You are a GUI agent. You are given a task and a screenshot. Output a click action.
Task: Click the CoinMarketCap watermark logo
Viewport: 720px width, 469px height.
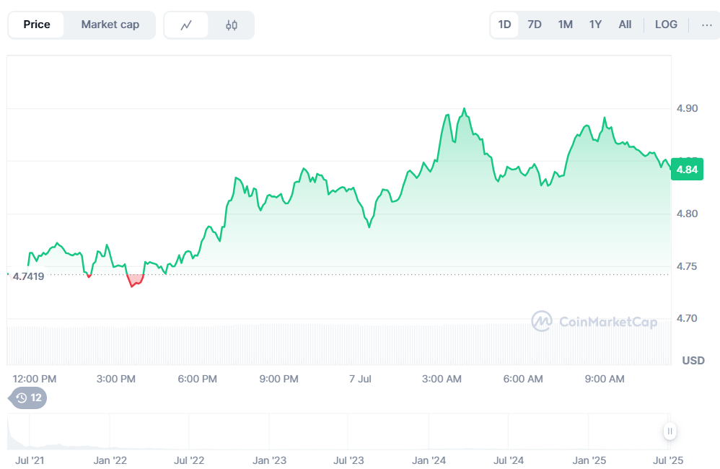594,321
